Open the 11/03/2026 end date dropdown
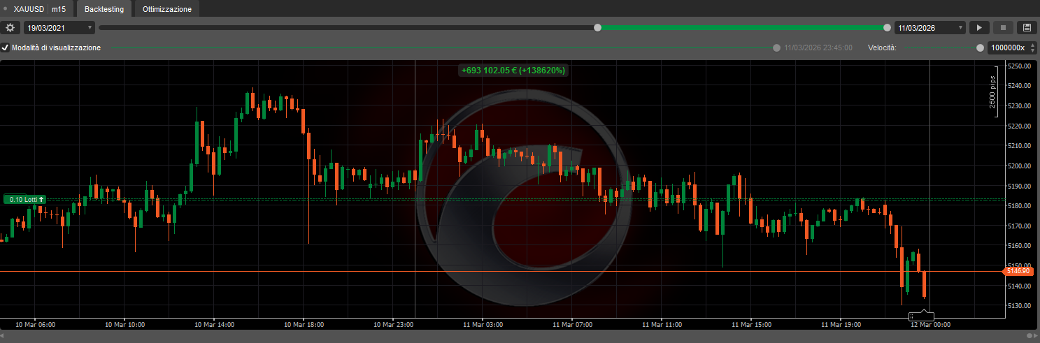Image resolution: width=1040 pixels, height=343 pixels. coord(930,28)
